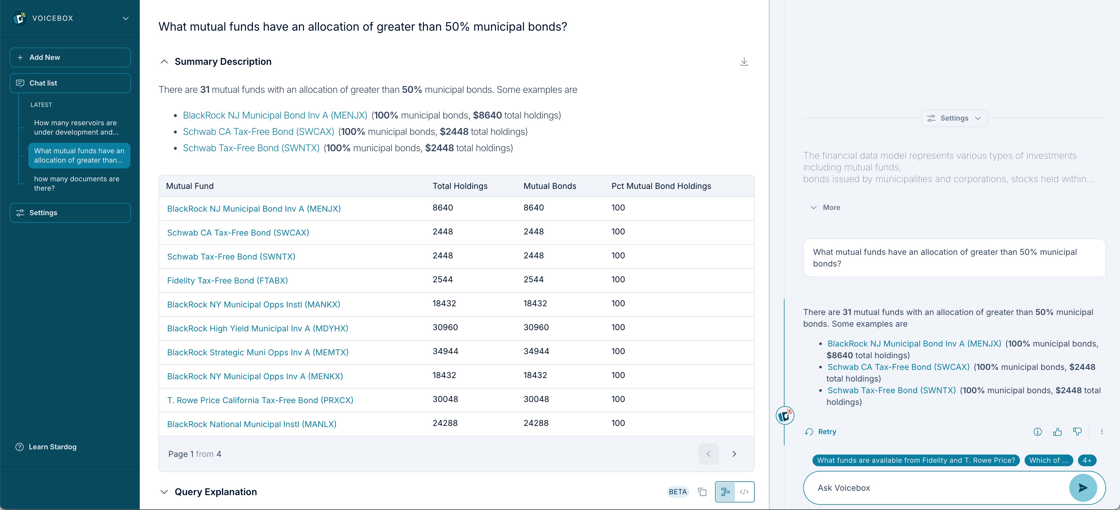Open BlackRock NJ Municipal Bond table row link
The image size is (1120, 510).
(254, 209)
